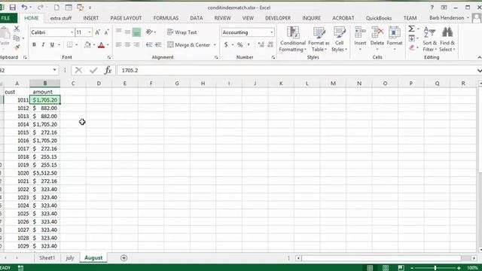The width and height of the screenshot is (482, 271).
Task: Open the Merge & Center dropdown arrow
Action: pyautogui.click(x=215, y=45)
